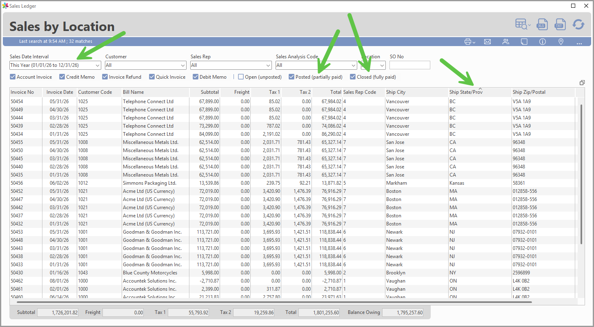Click the Total summary field 1,801,255.60

319,312
